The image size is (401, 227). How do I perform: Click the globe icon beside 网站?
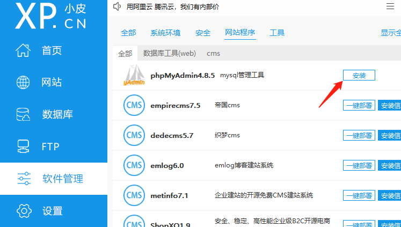click(23, 82)
